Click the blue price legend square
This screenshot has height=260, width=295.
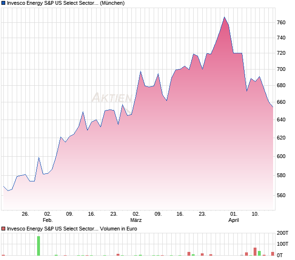click(3, 3)
